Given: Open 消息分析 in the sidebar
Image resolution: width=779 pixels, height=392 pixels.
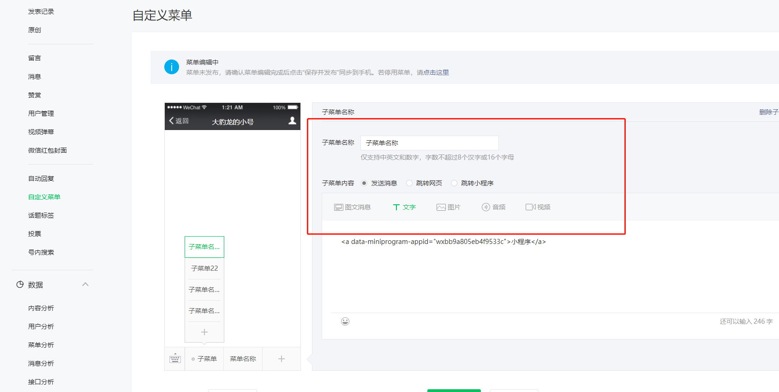Looking at the screenshot, I should coord(41,363).
